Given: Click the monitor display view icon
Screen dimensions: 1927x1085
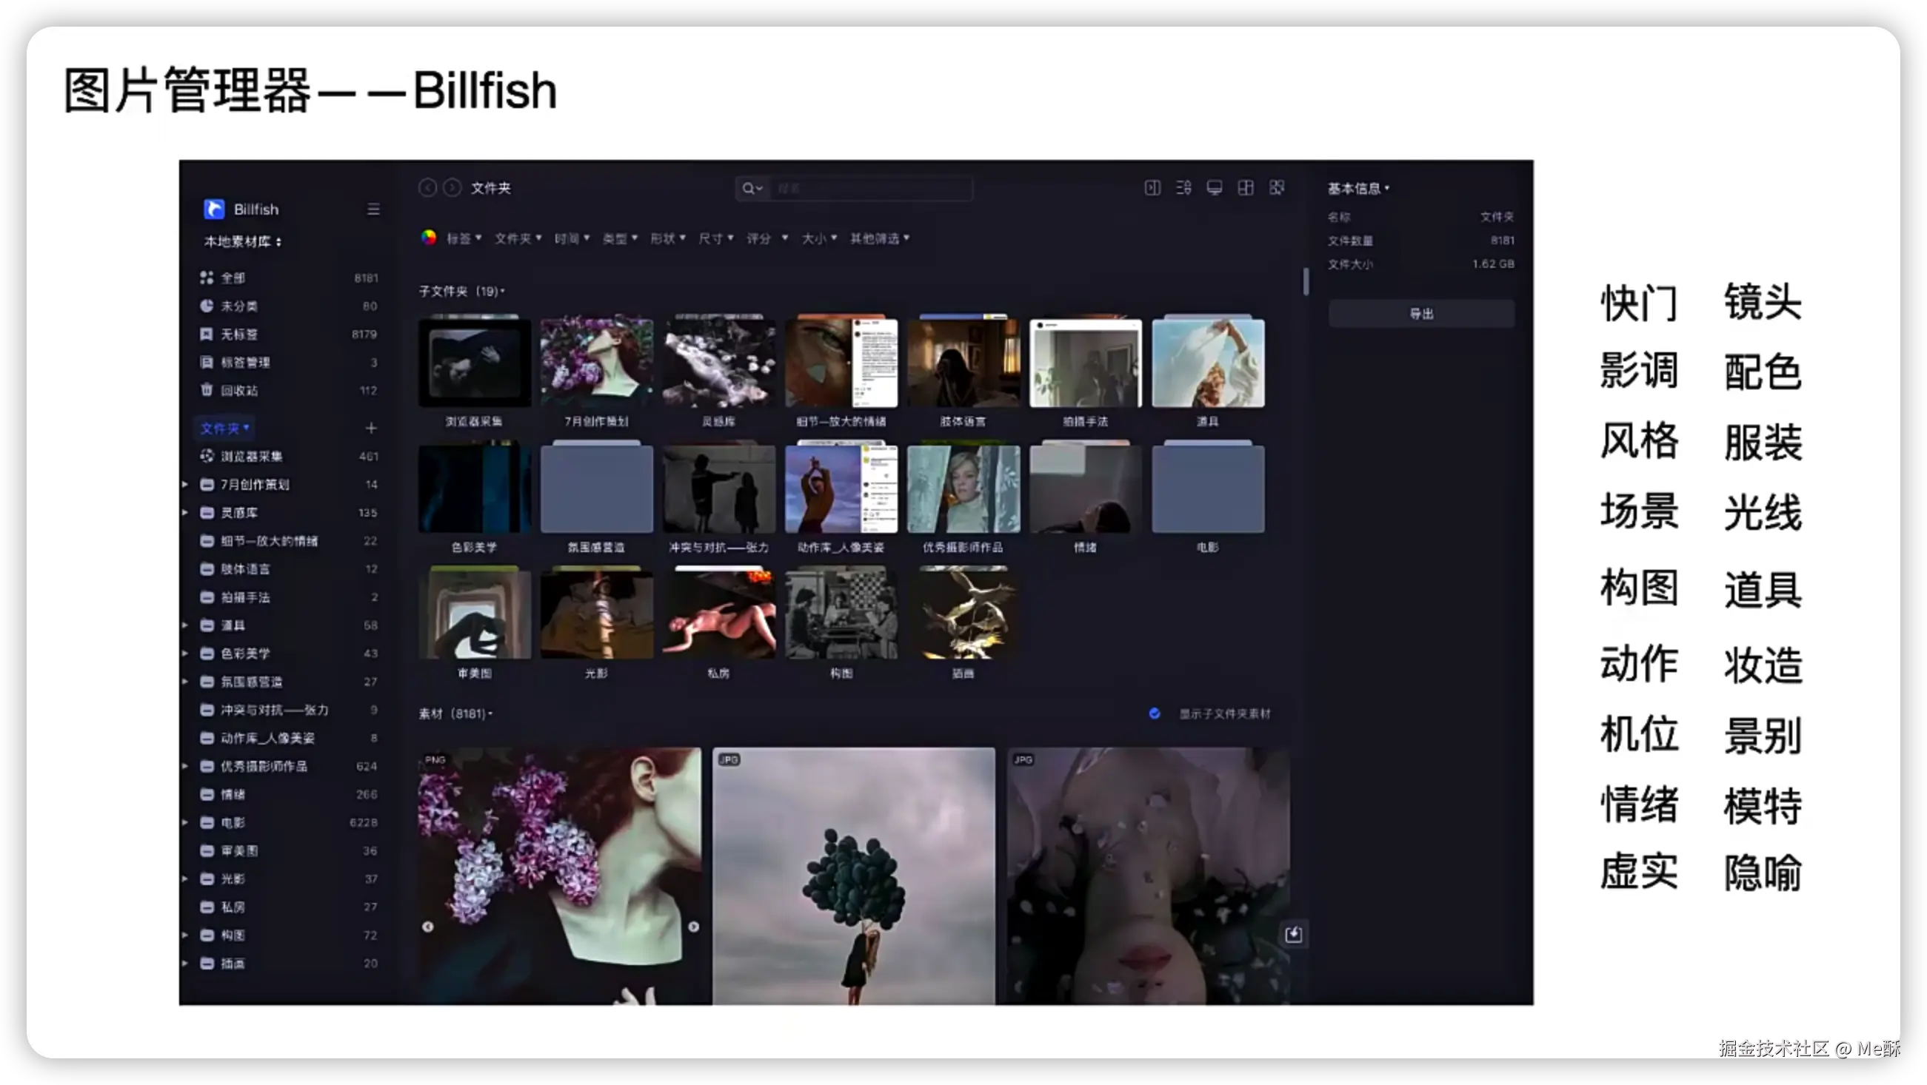Looking at the screenshot, I should coord(1214,188).
